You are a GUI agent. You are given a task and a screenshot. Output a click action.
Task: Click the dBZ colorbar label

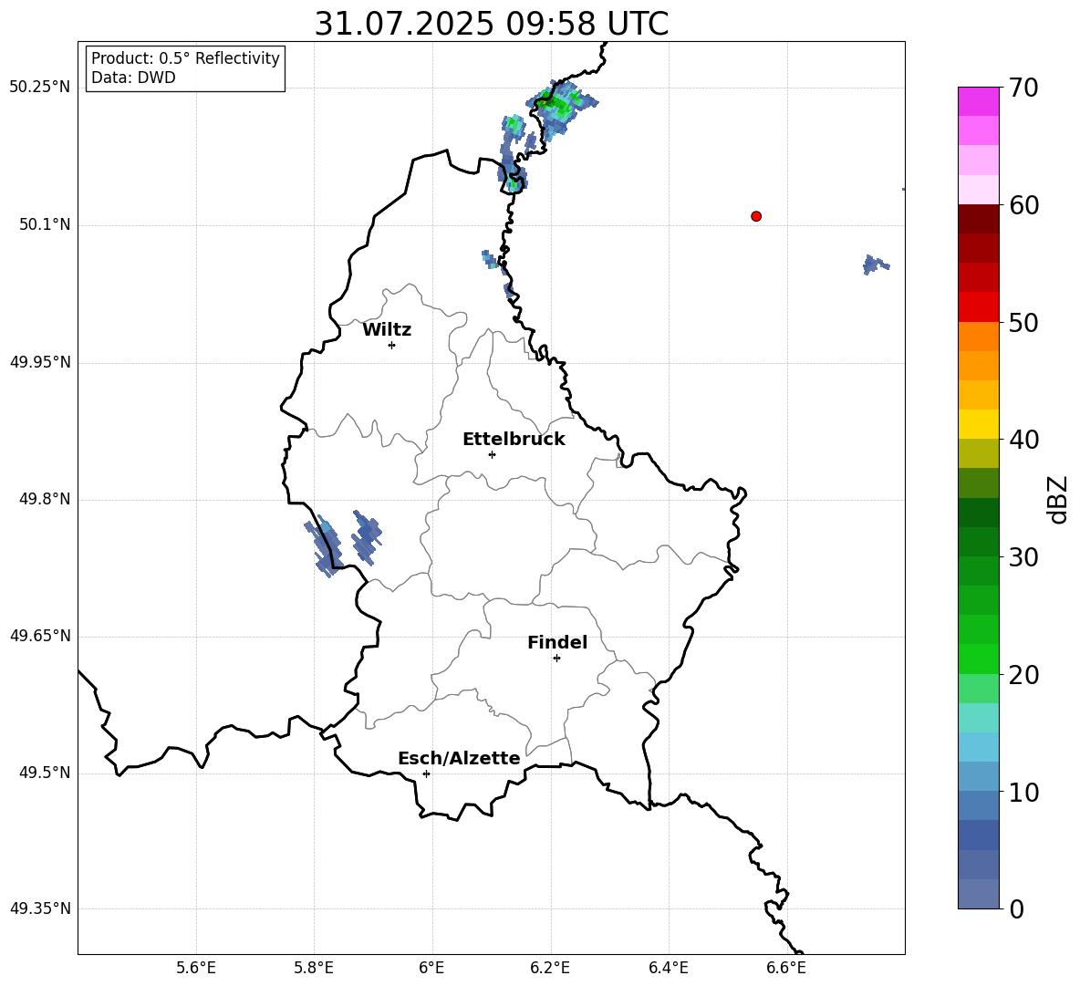click(x=1058, y=499)
